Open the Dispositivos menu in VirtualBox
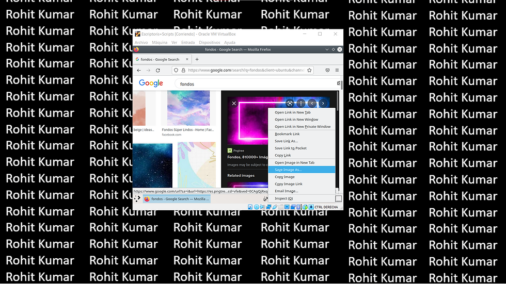The height and width of the screenshot is (284, 506). [210, 42]
